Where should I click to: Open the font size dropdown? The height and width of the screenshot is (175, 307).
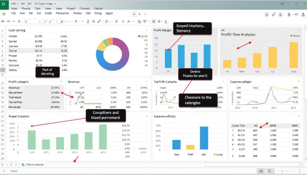[40, 21]
